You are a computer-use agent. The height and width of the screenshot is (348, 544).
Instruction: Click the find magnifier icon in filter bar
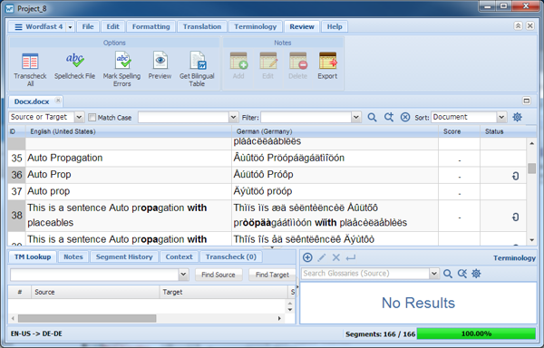pyautogui.click(x=372, y=117)
